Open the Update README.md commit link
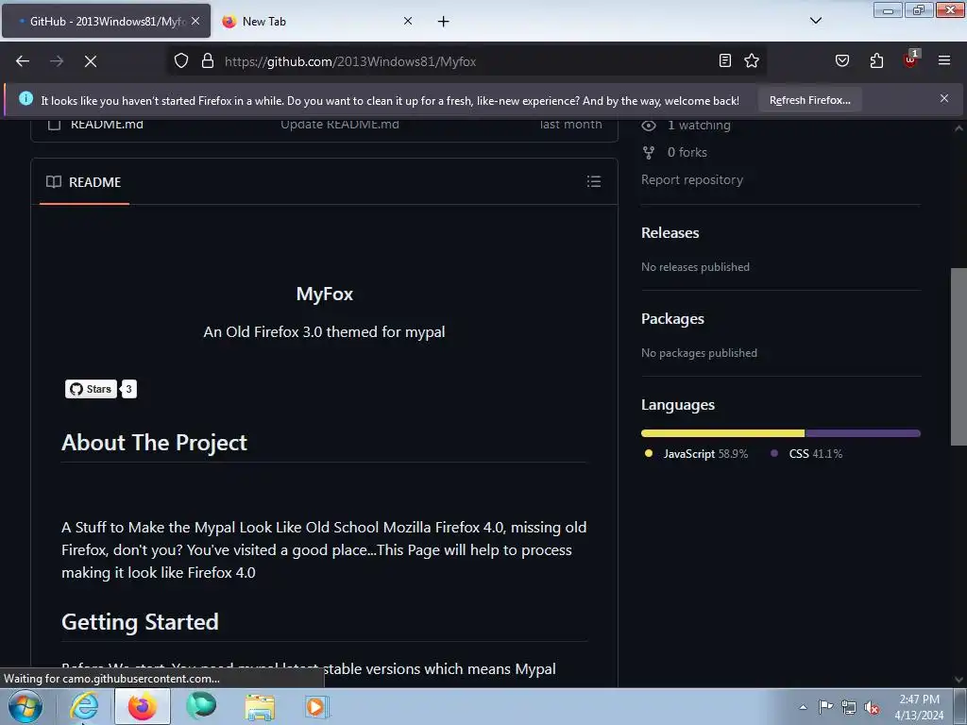The height and width of the screenshot is (725, 967). coord(340,124)
